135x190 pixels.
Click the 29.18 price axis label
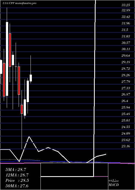pos(126,62)
